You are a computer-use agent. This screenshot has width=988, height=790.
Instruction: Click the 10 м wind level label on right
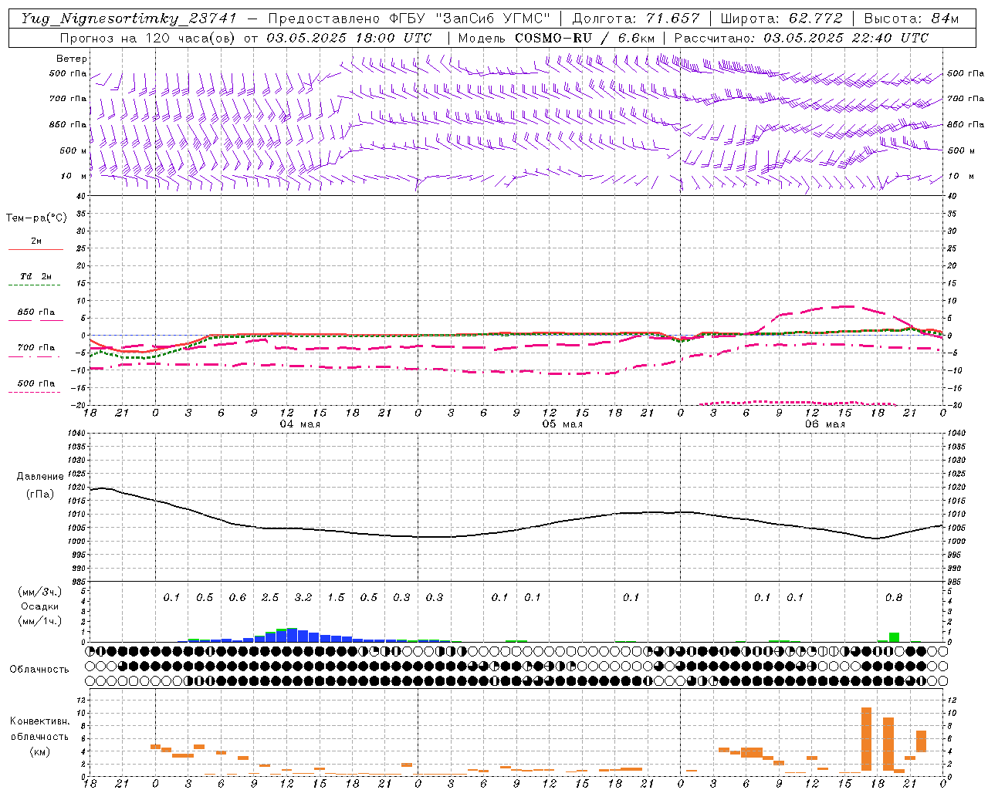[x=961, y=176]
